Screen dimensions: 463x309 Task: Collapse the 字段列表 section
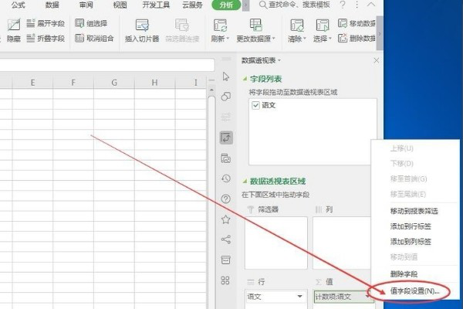click(x=245, y=79)
